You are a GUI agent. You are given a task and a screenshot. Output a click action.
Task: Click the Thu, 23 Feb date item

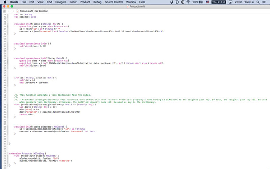[x=219, y=2]
